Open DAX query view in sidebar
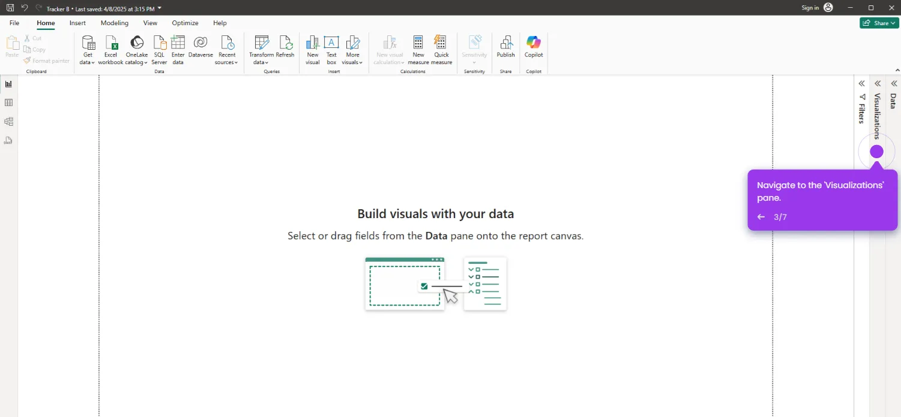 point(8,141)
